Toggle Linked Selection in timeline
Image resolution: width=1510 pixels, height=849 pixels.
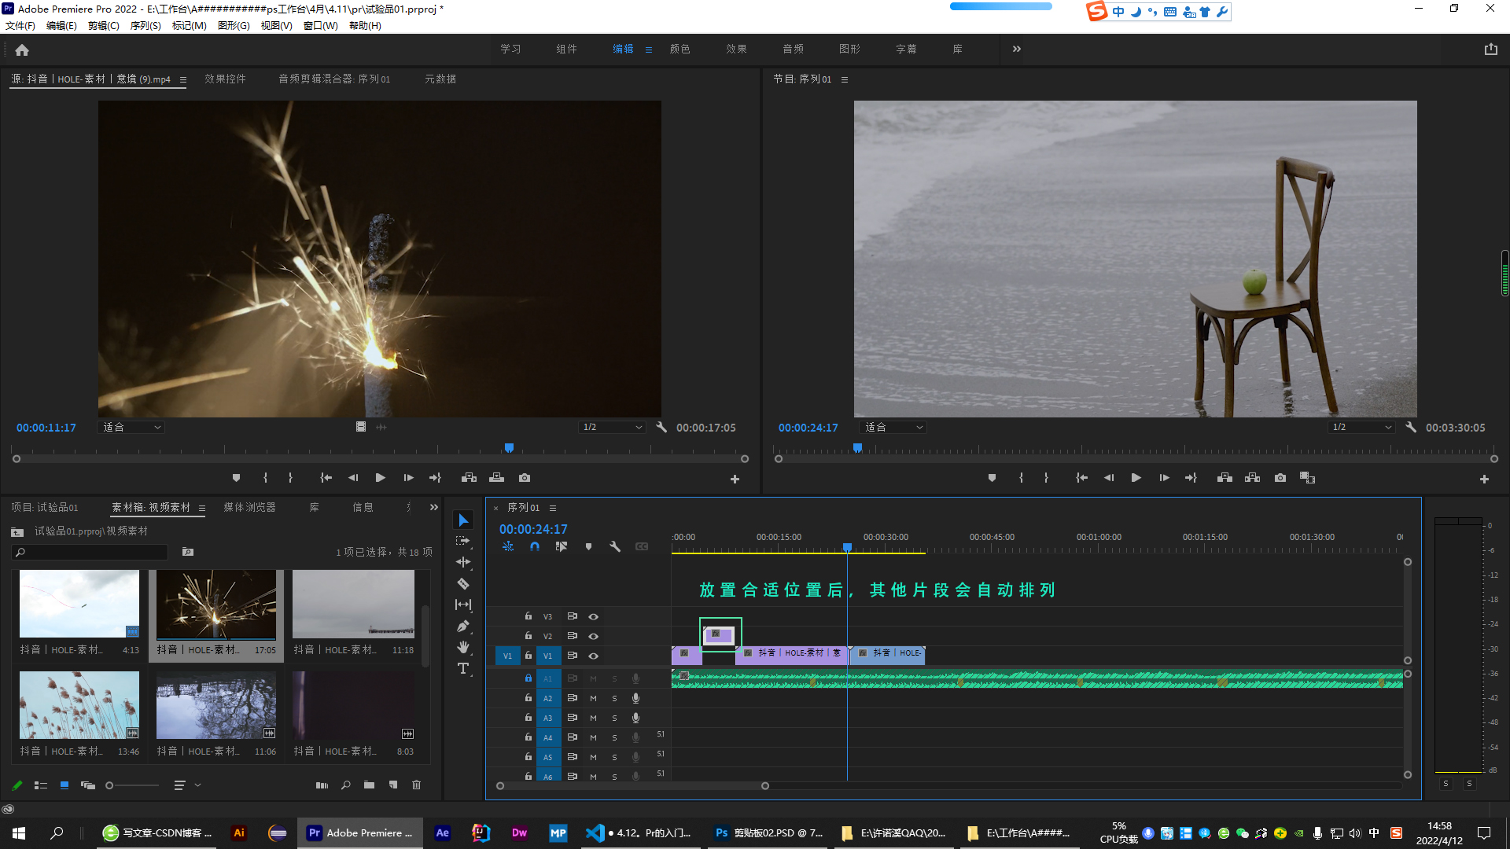(562, 546)
